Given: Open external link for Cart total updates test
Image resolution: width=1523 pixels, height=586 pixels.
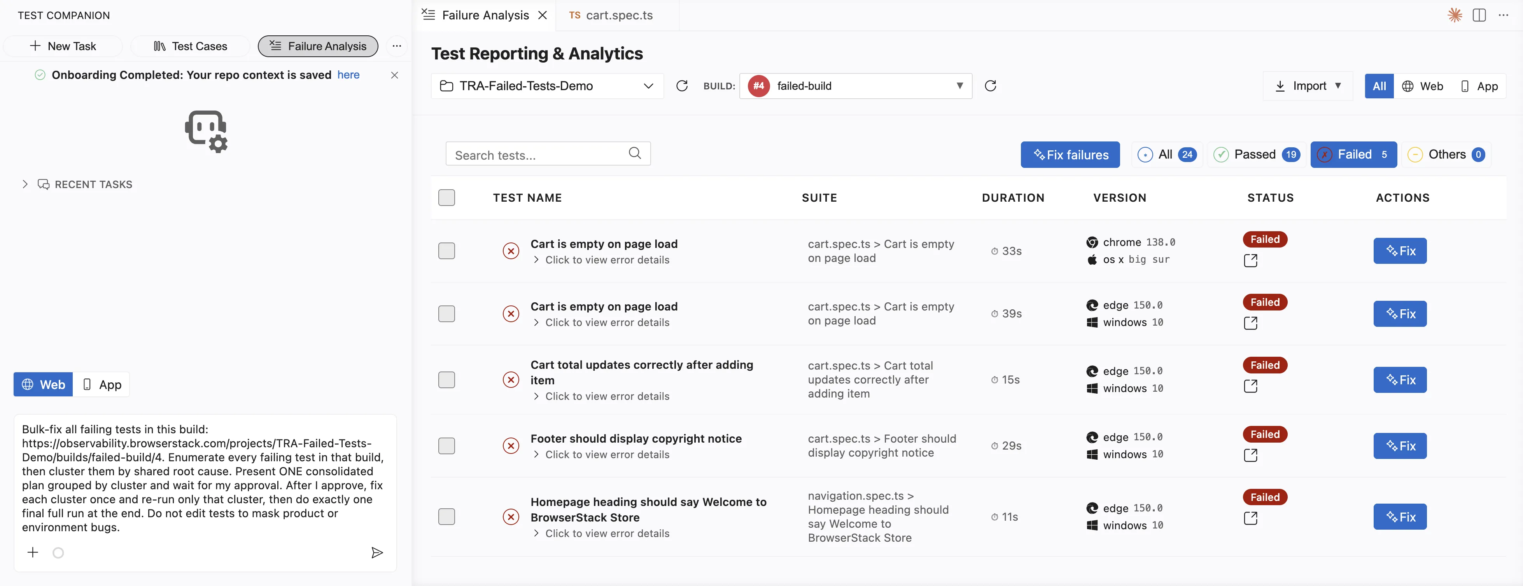Looking at the screenshot, I should [x=1250, y=386].
